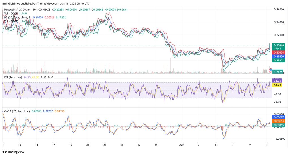Click the 23 date label on time axis
Screen dimensions: 290x156
(x=105, y=144)
